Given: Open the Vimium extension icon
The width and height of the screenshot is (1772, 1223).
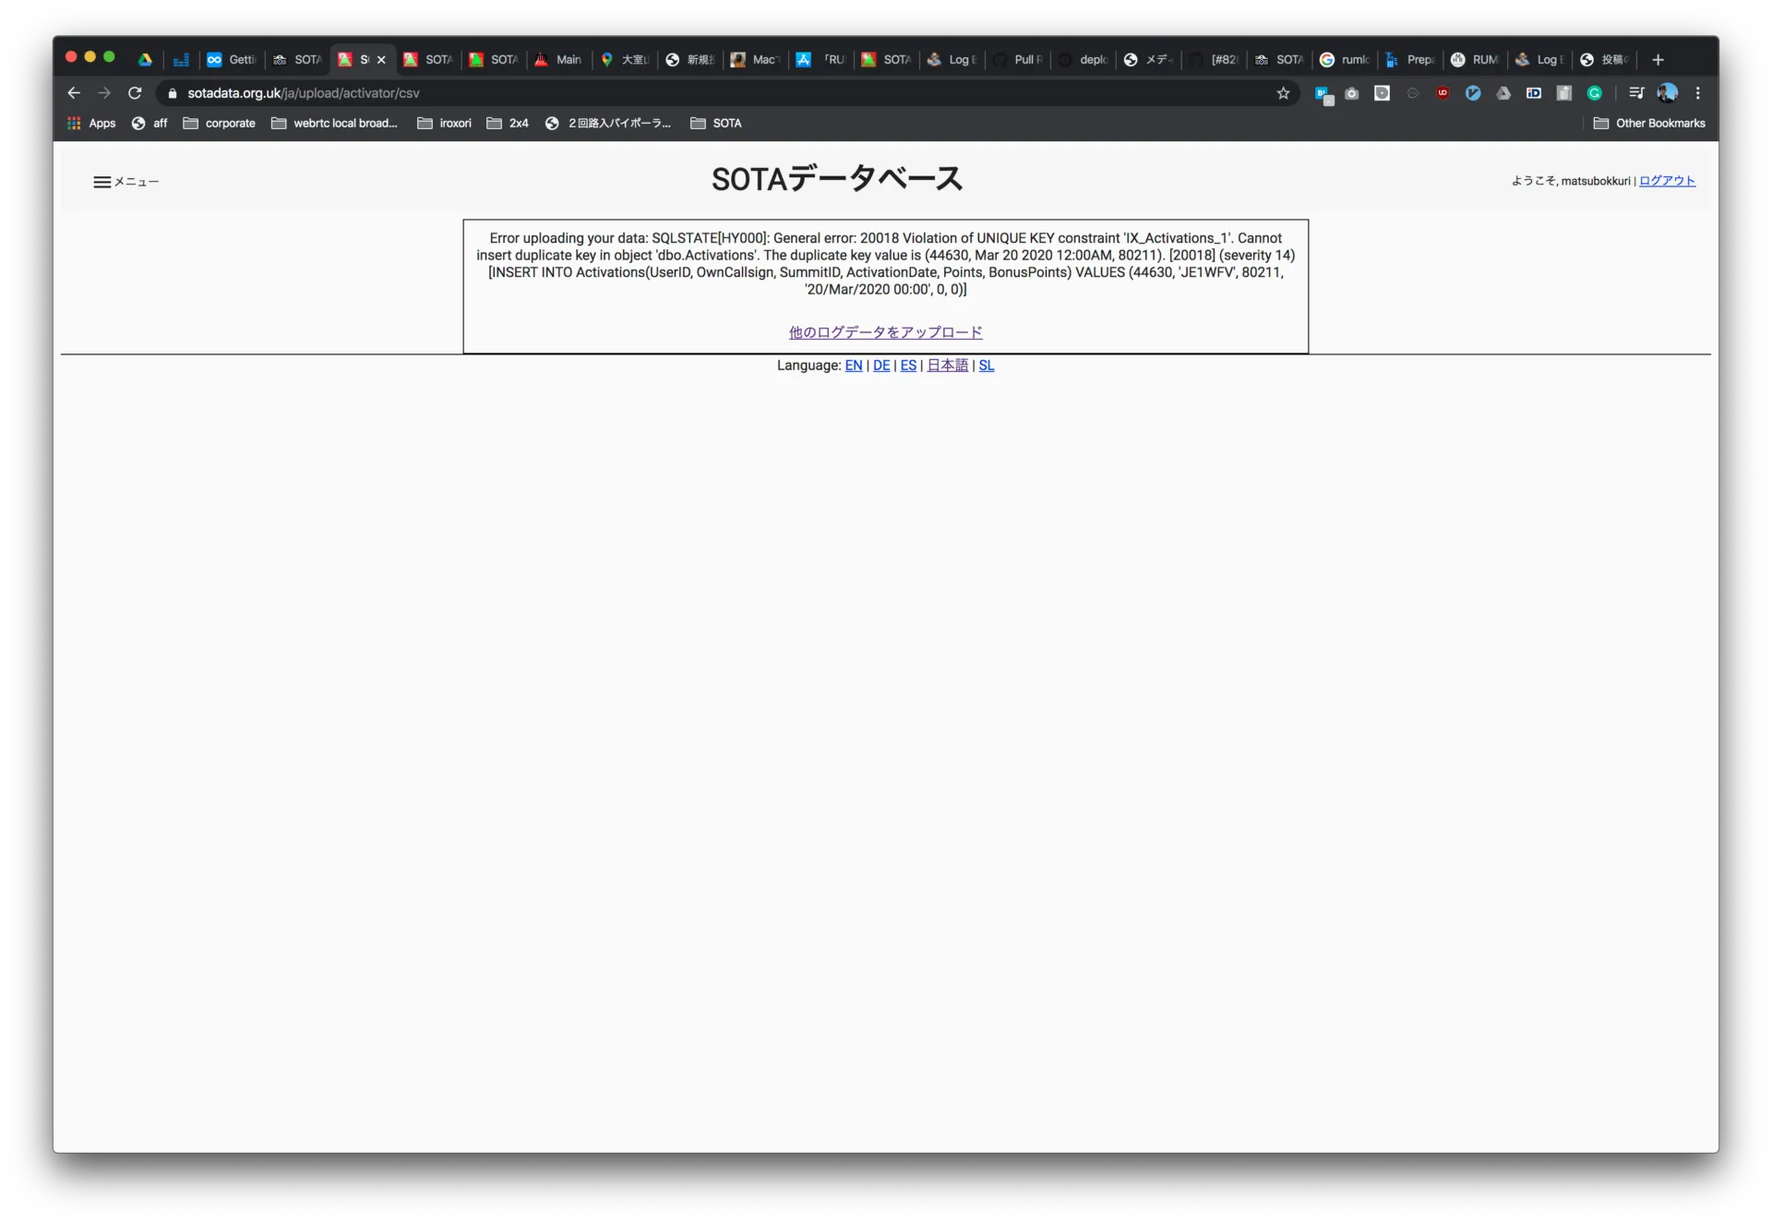Looking at the screenshot, I should coord(1473,93).
